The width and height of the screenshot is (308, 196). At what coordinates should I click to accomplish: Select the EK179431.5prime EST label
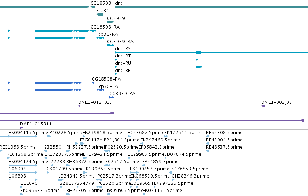(102, 154)
